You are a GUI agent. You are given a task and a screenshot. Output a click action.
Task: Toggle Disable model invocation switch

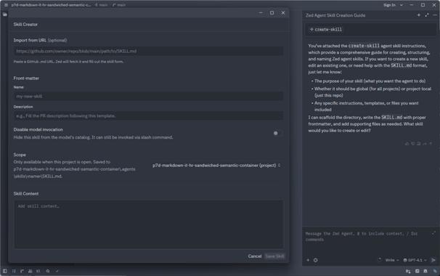coord(278,133)
